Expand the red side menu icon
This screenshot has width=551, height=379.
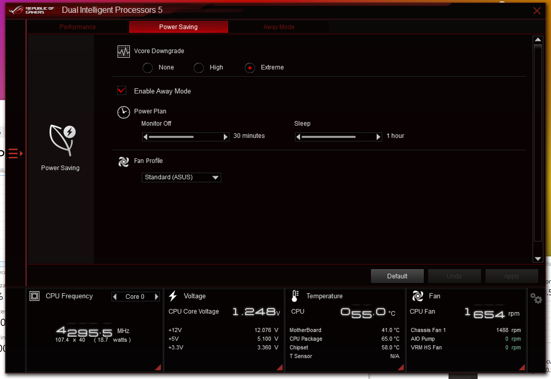(15, 153)
